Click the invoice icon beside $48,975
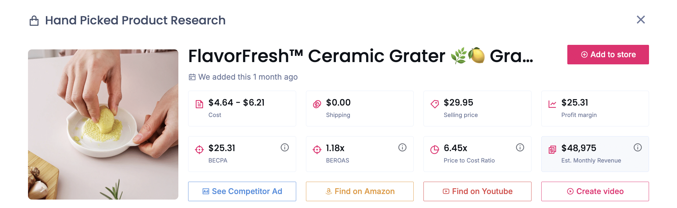677x208 pixels. click(551, 148)
